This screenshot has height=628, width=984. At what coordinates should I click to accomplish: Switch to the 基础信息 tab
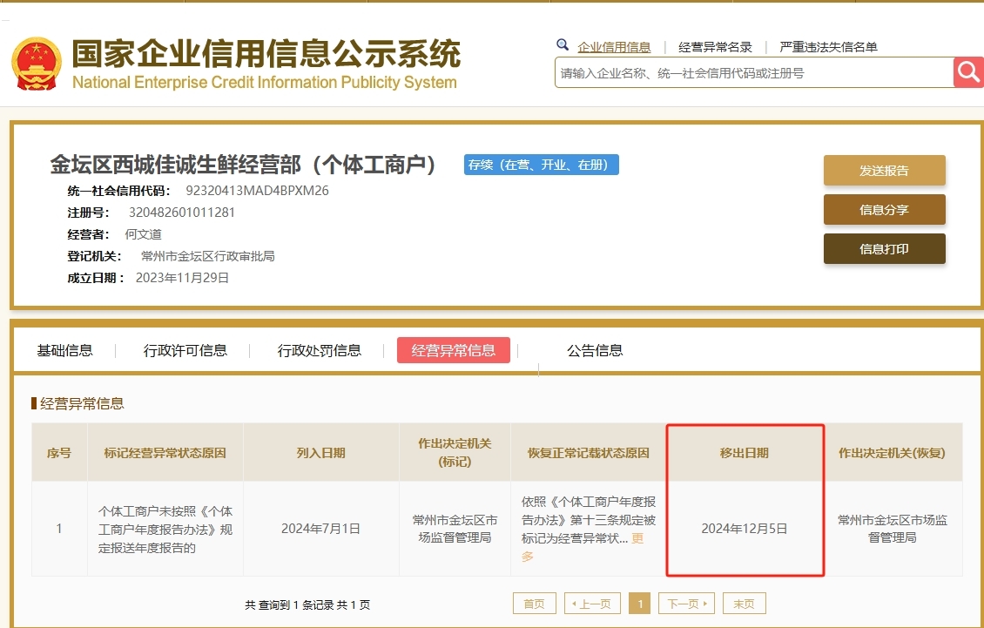pyautogui.click(x=64, y=350)
